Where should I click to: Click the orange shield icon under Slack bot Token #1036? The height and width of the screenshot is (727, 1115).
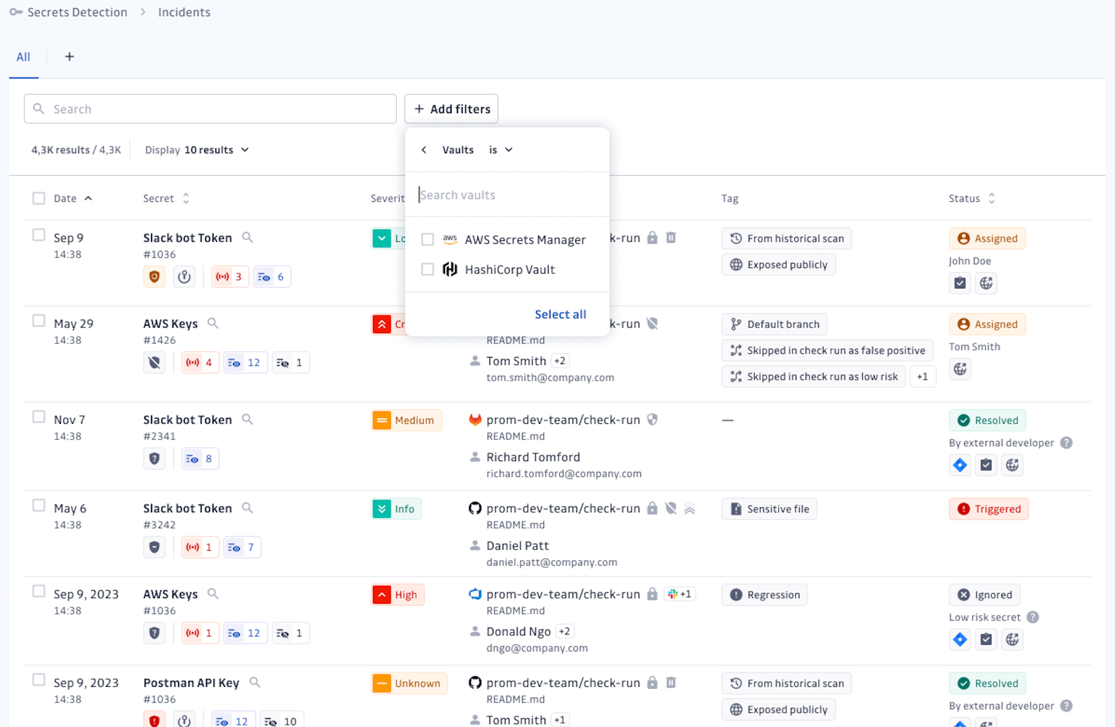tap(154, 276)
